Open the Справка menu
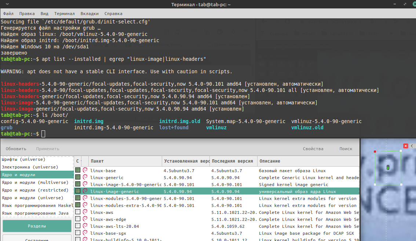The image size is (416, 241). 113,14
